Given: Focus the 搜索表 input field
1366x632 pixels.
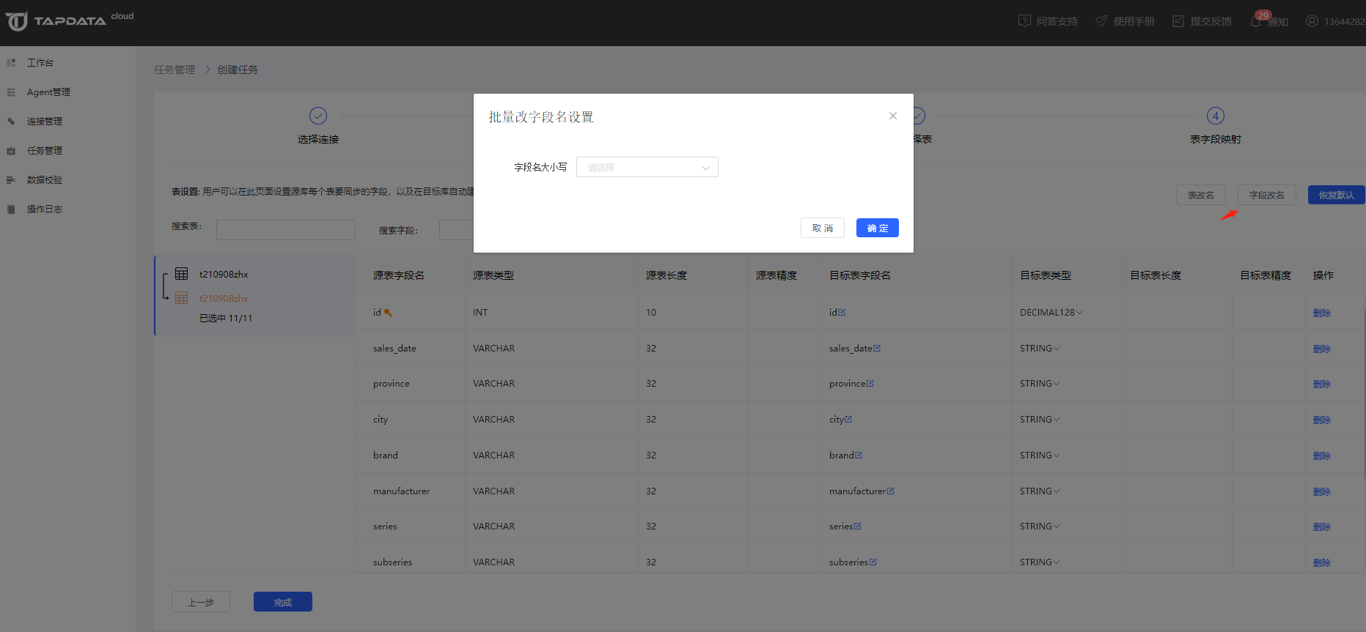Looking at the screenshot, I should click(285, 230).
